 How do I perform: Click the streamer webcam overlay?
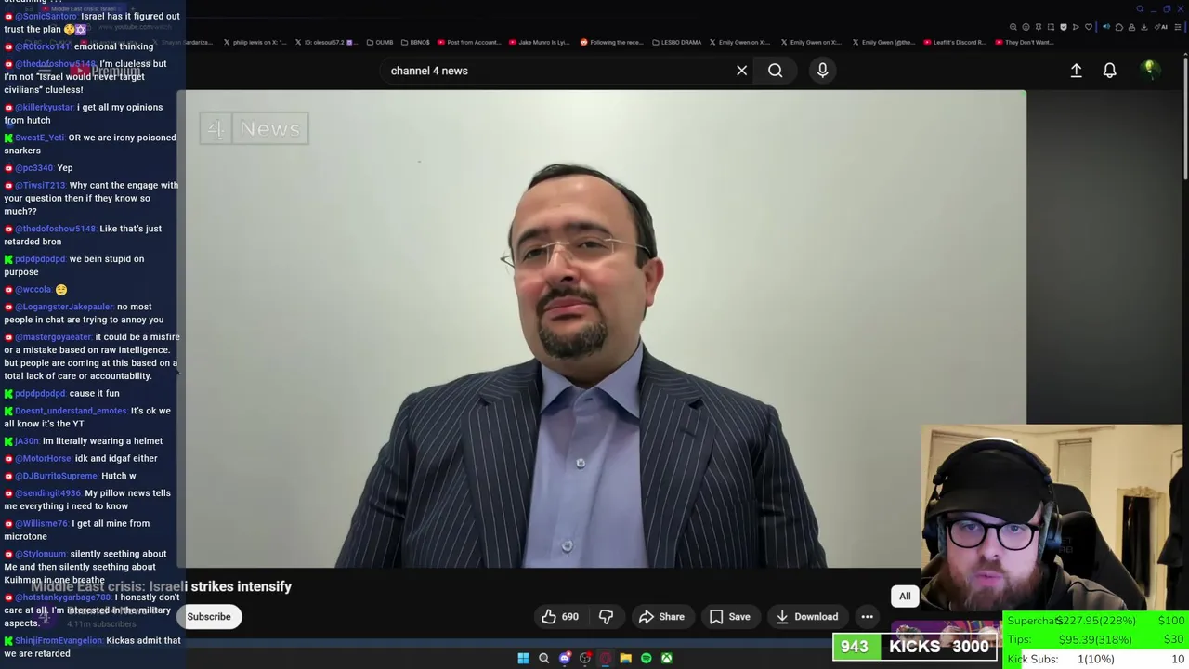(1051, 518)
